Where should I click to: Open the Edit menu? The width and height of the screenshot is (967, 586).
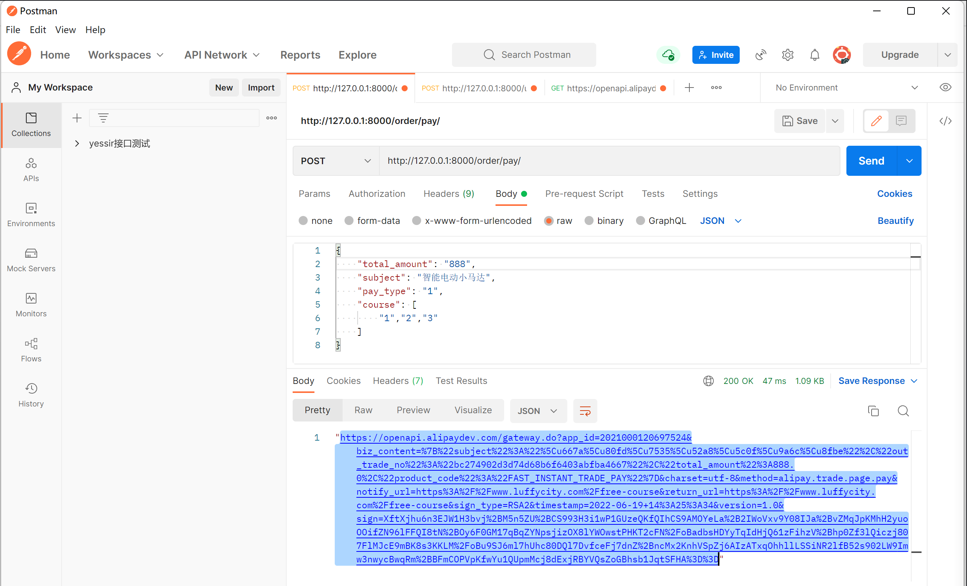[38, 30]
